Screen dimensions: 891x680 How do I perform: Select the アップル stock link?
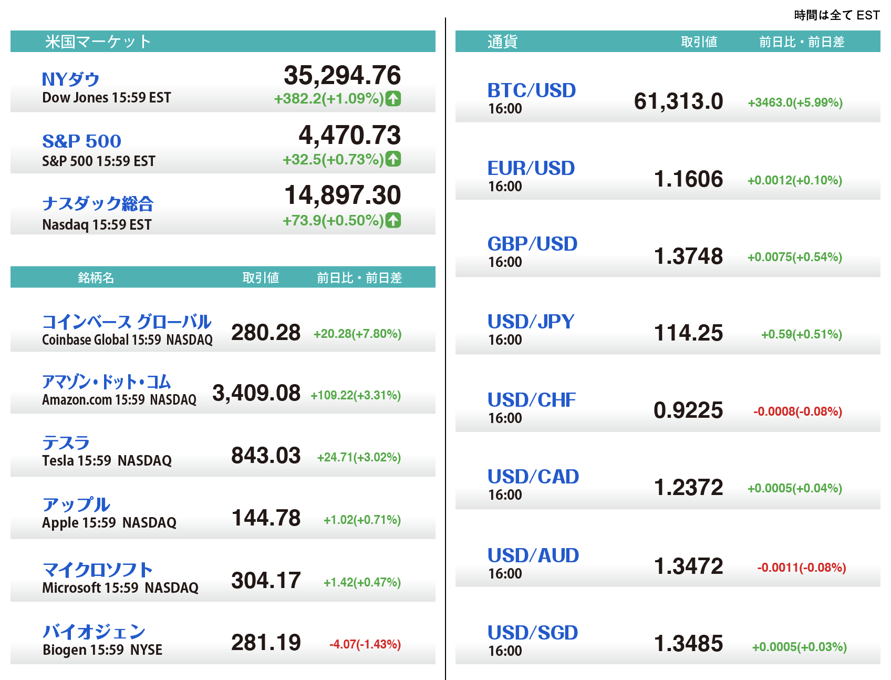point(76,504)
